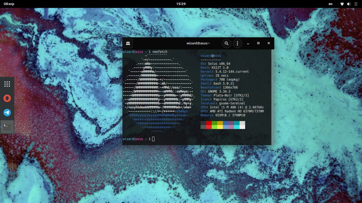Click the darker purple color block
362x203 pixels.
(231, 123)
